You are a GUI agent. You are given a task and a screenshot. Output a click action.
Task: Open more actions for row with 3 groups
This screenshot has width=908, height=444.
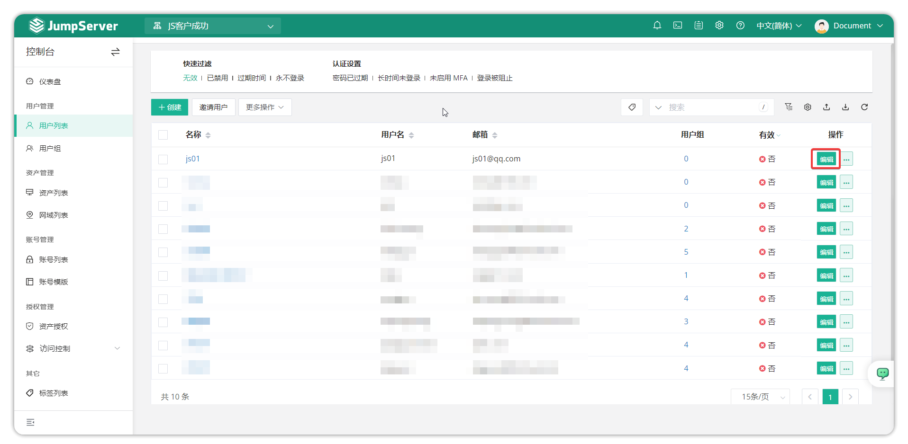pos(846,322)
